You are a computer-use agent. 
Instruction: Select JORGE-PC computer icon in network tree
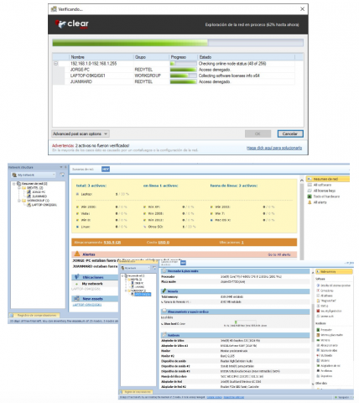[x=29, y=192]
